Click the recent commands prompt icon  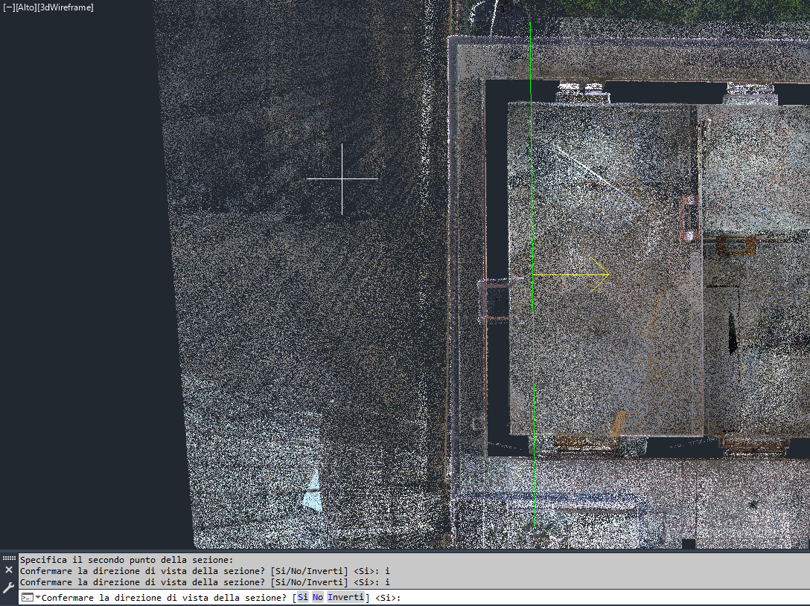click(x=28, y=597)
